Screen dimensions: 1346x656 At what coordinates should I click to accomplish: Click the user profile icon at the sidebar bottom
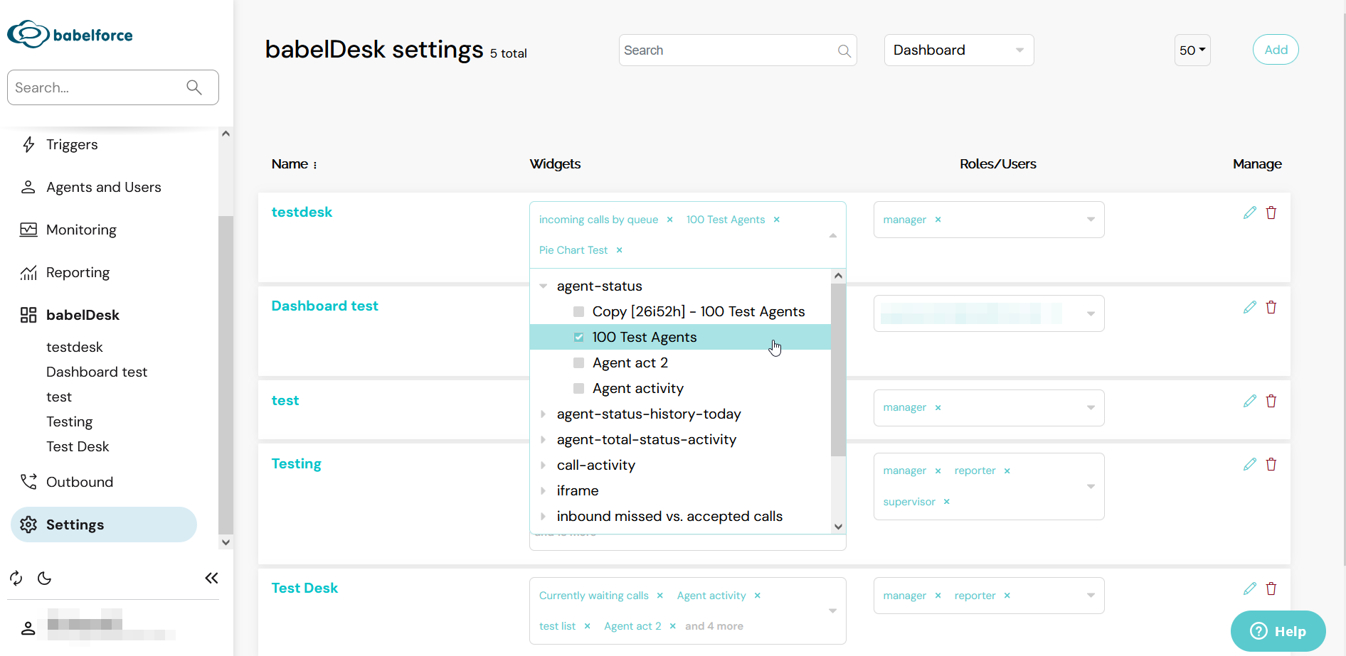coord(28,628)
